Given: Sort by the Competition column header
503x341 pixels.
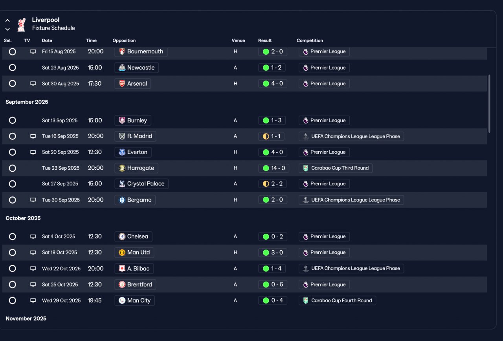Looking at the screenshot, I should point(310,40).
